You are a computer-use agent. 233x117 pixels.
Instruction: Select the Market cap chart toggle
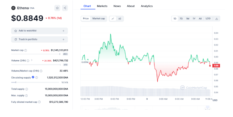coord(99,18)
